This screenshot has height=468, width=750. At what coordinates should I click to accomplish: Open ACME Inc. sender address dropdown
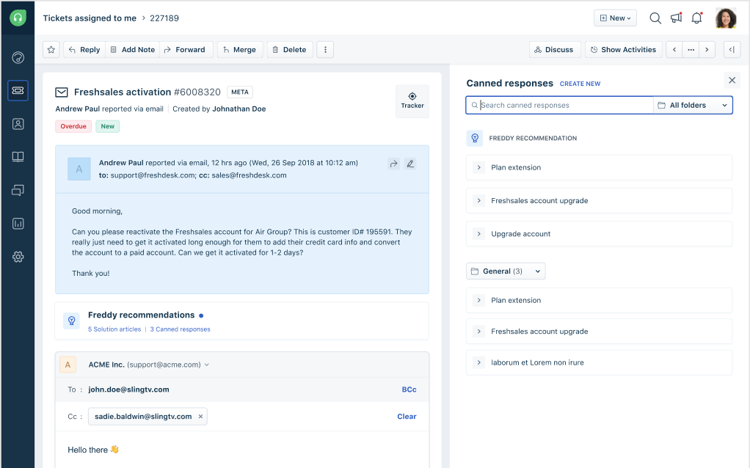(207, 365)
